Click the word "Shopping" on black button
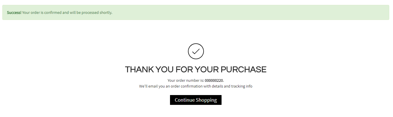 click(x=206, y=100)
